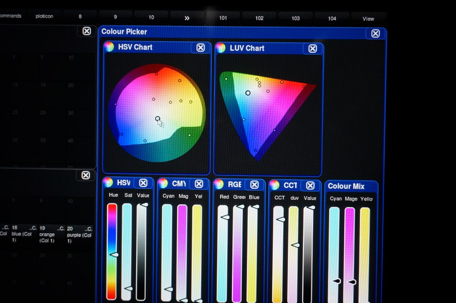This screenshot has height=303, width=456.
Task: Click the current colour marker in HSV wheel
Action: [158, 119]
